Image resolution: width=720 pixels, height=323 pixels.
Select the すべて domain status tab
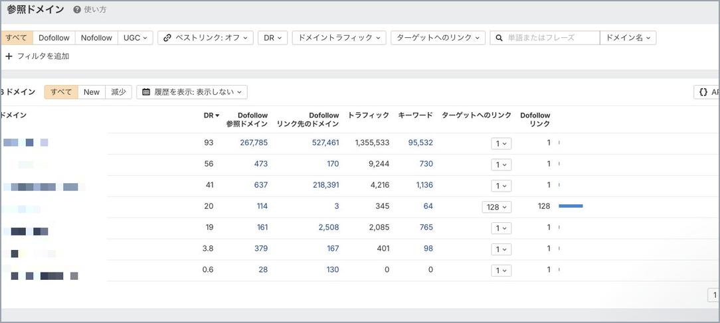tap(61, 92)
